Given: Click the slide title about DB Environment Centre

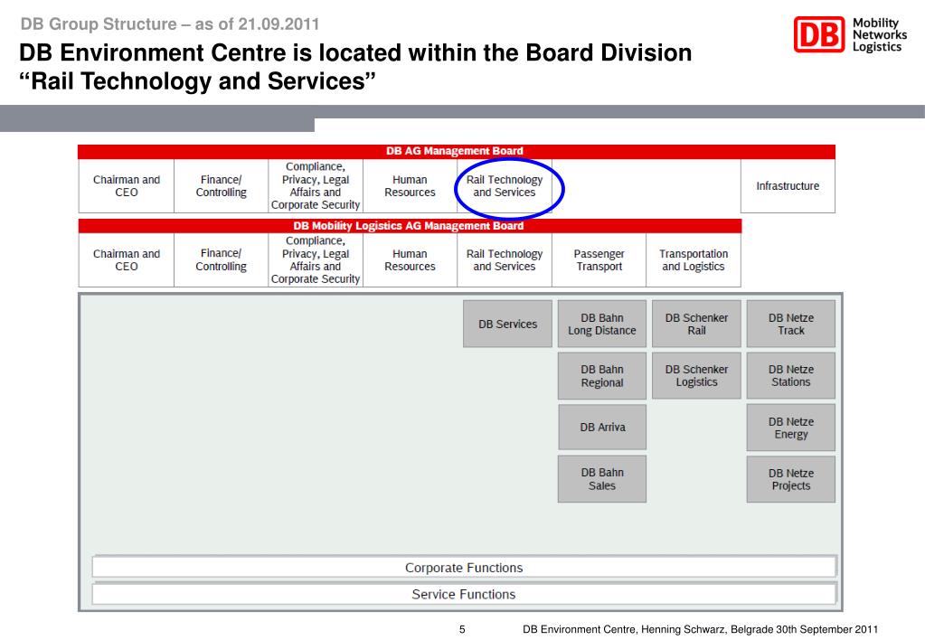Looking at the screenshot, I should [355, 67].
